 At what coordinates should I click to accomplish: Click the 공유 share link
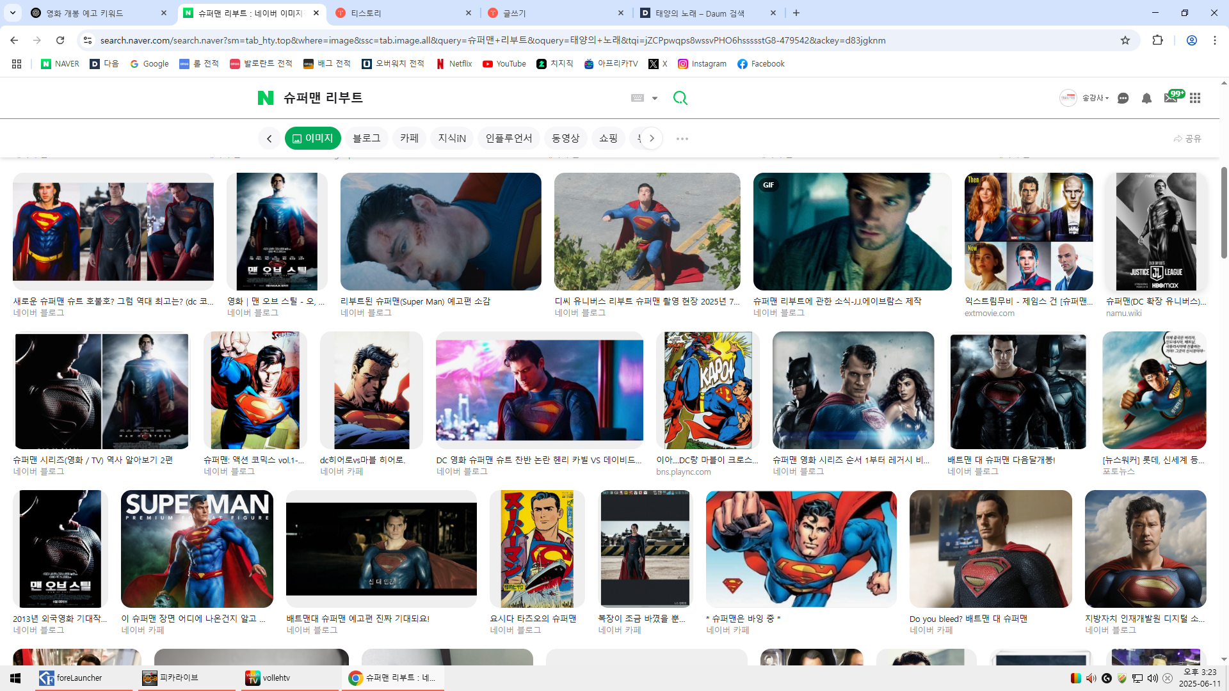pos(1187,138)
